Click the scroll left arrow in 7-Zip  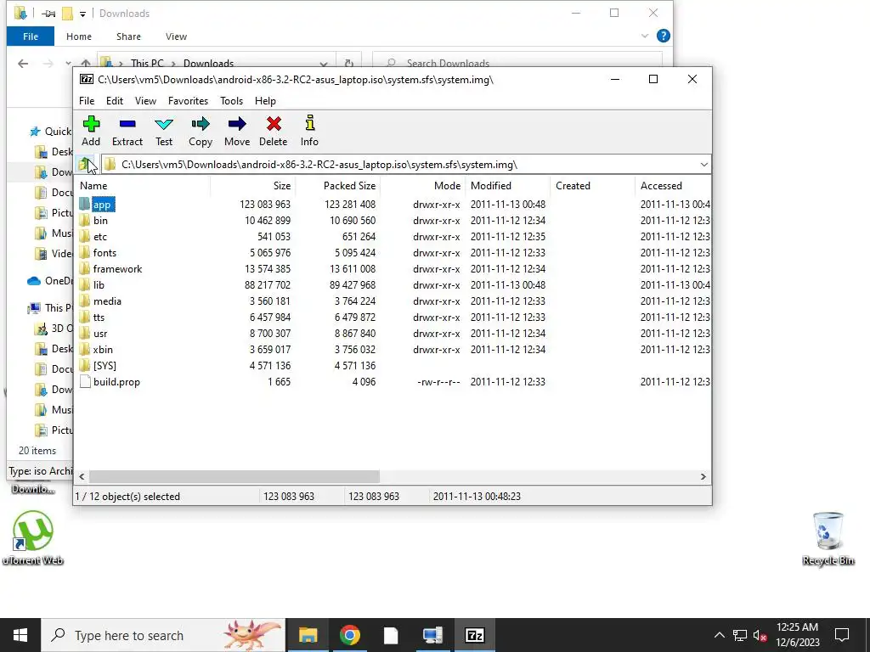(x=82, y=476)
